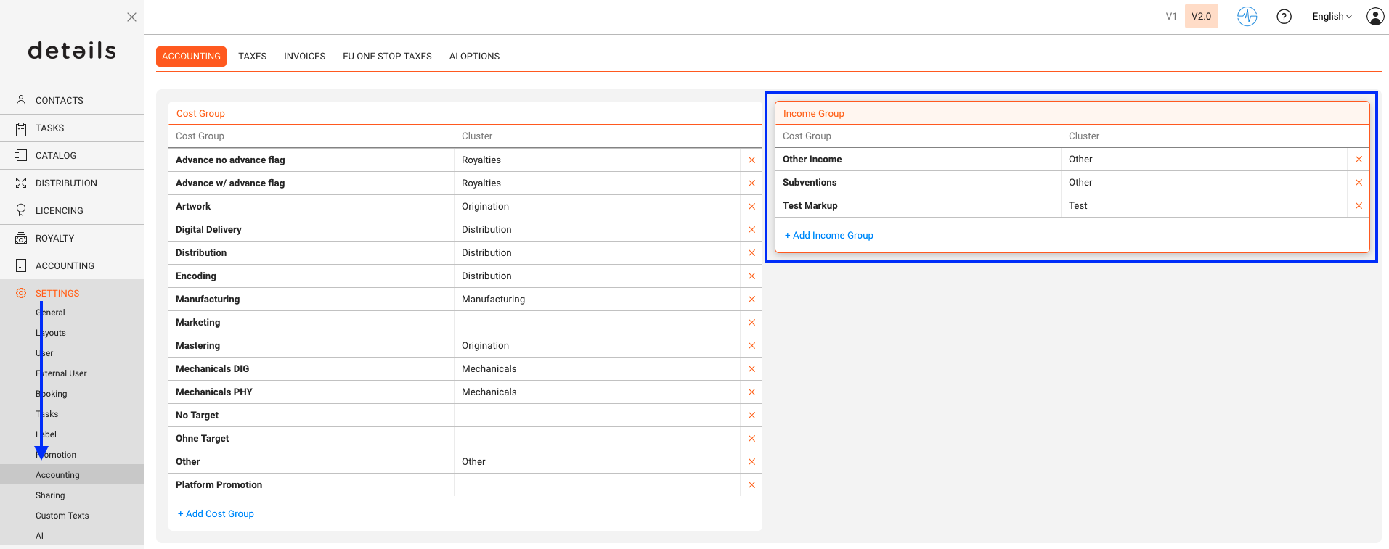1389x549 pixels.
Task: Edit the Artwork cost group name
Action: point(311,206)
